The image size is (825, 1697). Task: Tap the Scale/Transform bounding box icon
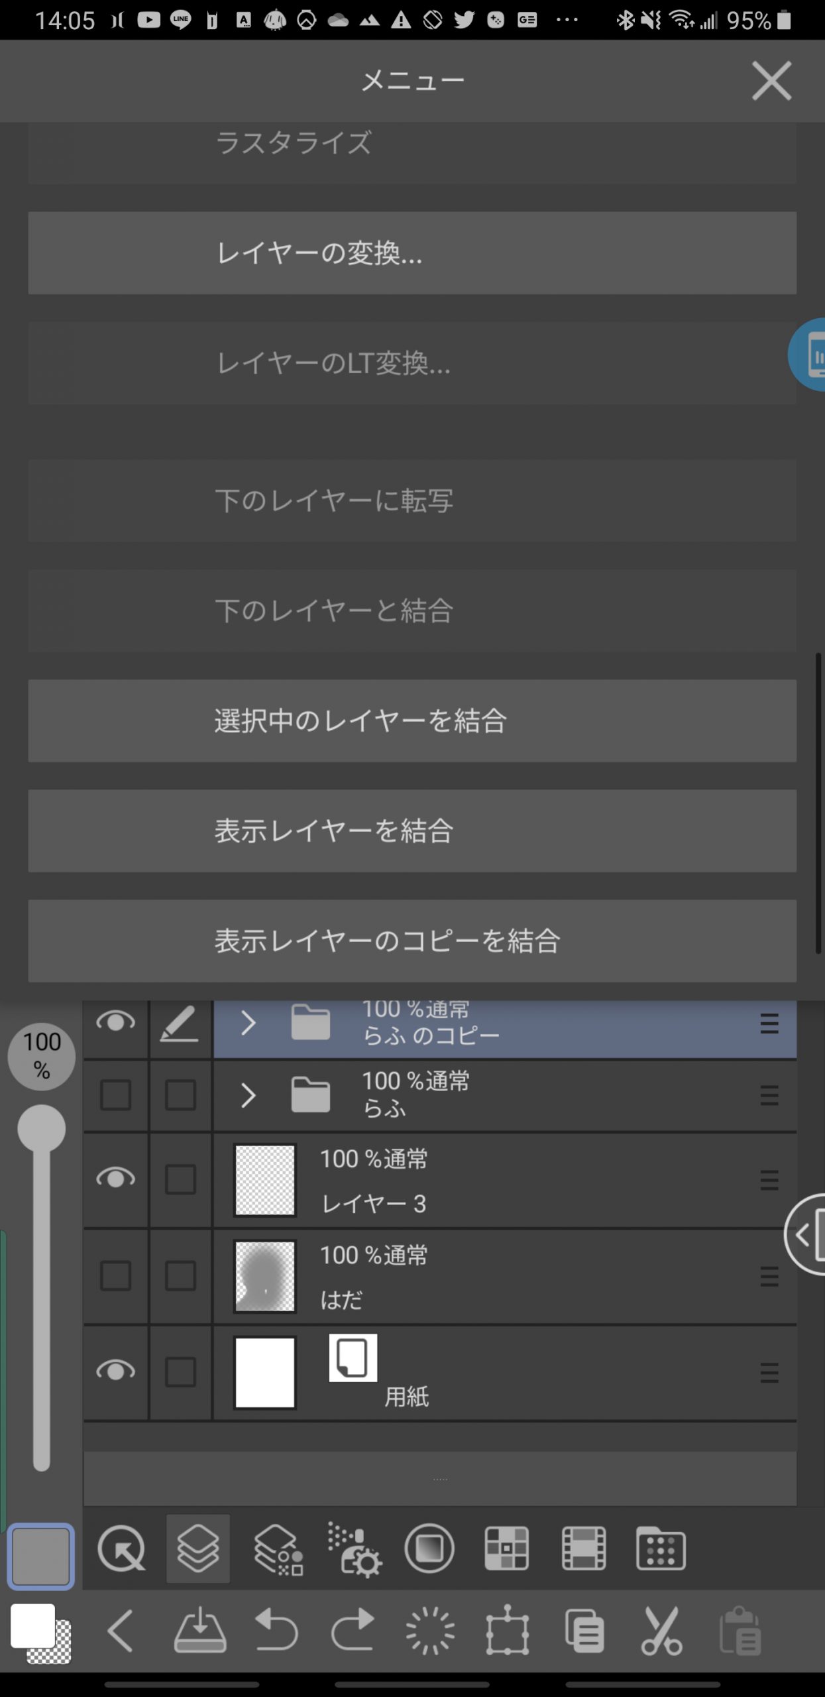point(508,1630)
